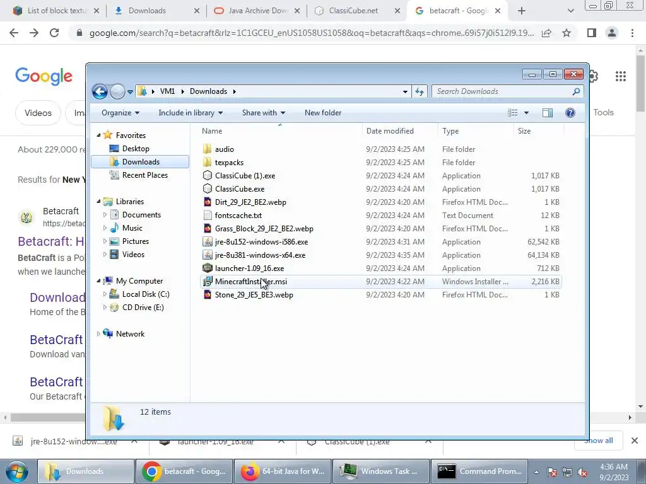Select the launcher-1.09_16.exe icon
The width and height of the screenshot is (646, 484).
[207, 268]
